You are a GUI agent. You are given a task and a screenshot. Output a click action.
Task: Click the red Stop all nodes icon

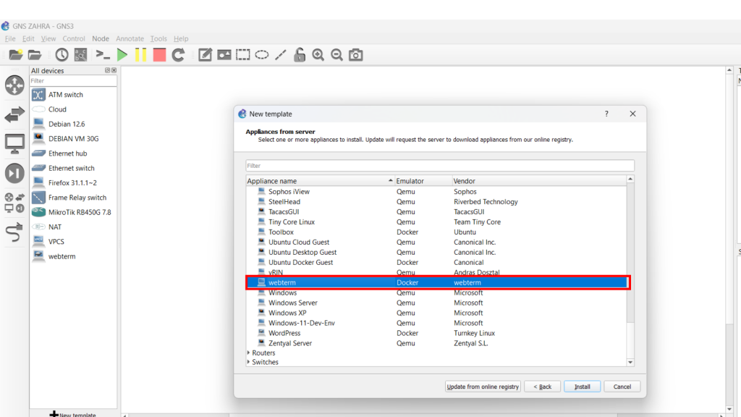click(x=159, y=54)
